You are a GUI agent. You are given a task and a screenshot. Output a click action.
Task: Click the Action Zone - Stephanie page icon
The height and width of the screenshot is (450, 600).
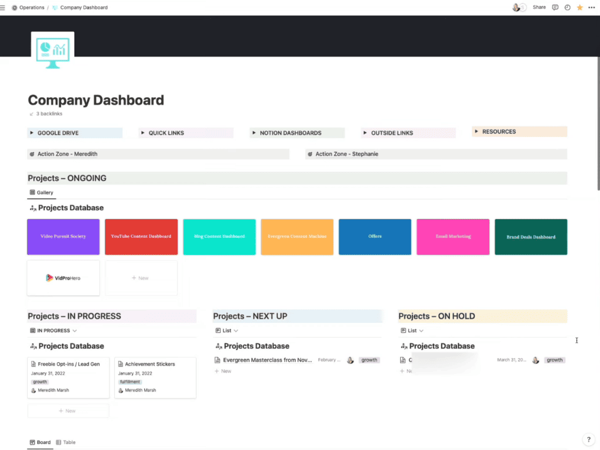(x=310, y=154)
